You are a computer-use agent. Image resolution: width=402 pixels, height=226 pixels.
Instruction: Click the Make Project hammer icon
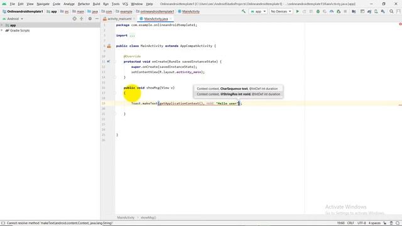[x=244, y=11]
